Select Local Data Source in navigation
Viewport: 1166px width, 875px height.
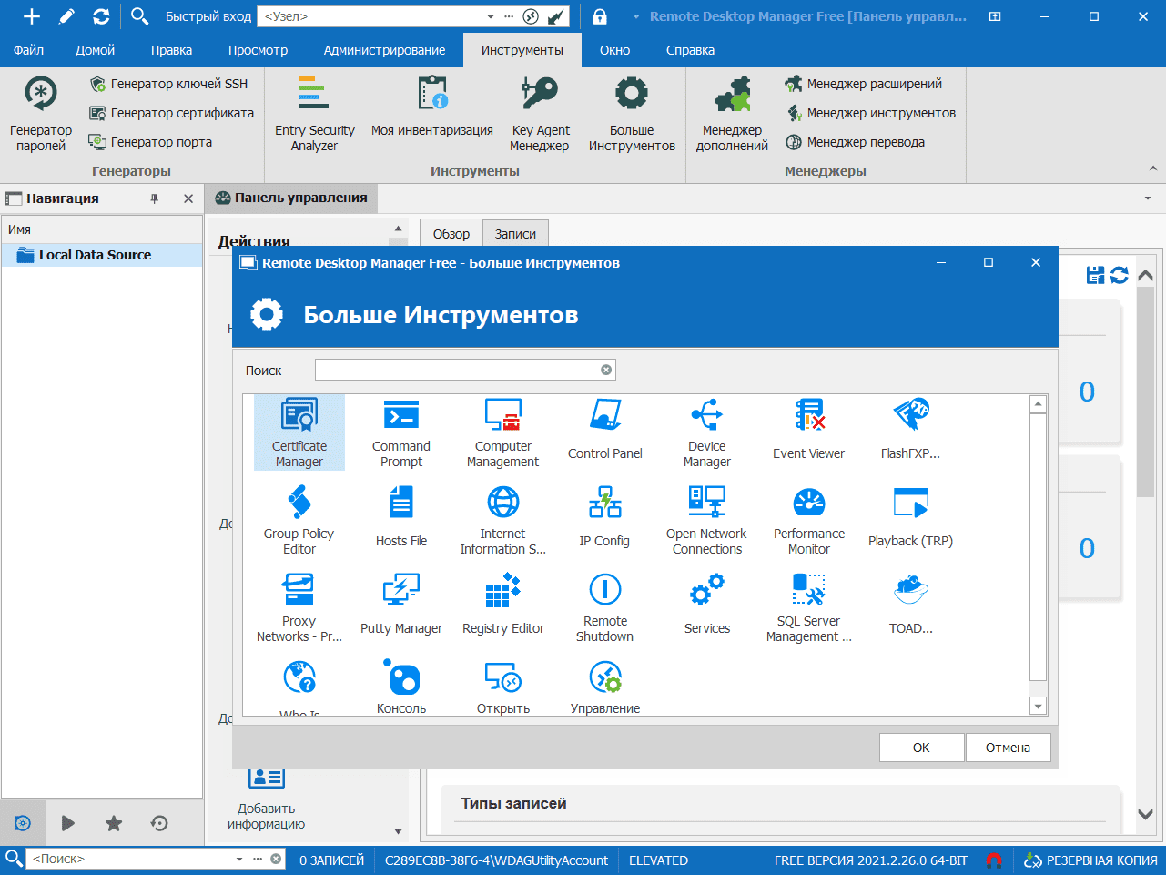click(x=102, y=255)
